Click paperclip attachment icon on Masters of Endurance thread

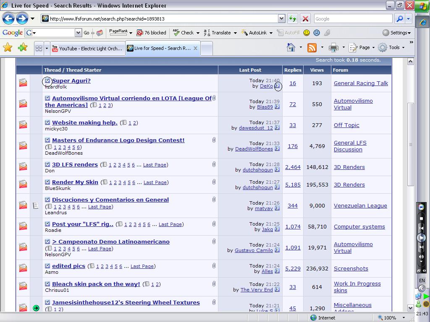214,140
